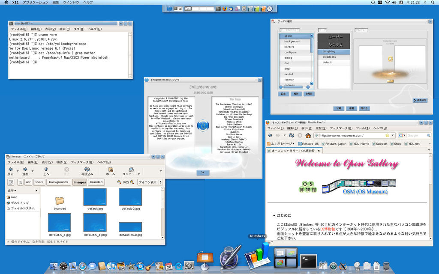Open the file browser bookmarks menu
Image resolution: width=439 pixels, height=274 pixels.
click(x=82, y=162)
